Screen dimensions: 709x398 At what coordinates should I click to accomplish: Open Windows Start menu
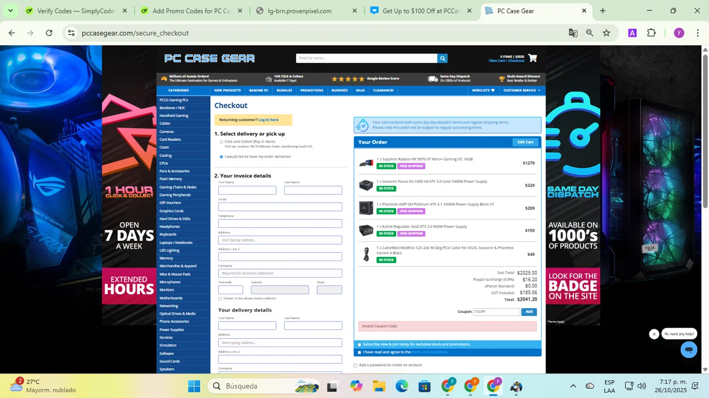[194, 386]
